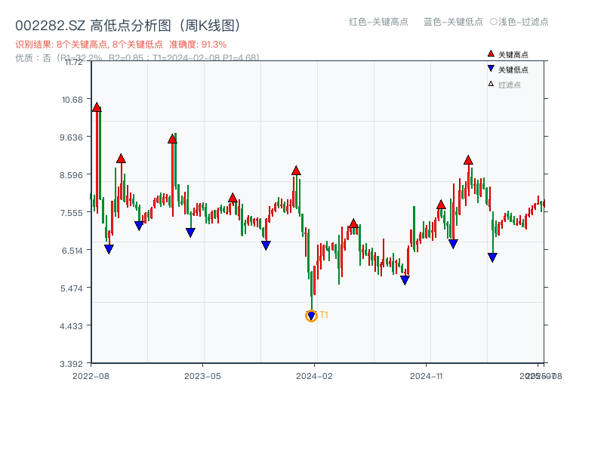Click the 关键低点 legend text entry
Image resolution: width=604 pixels, height=453 pixels.
513,69
